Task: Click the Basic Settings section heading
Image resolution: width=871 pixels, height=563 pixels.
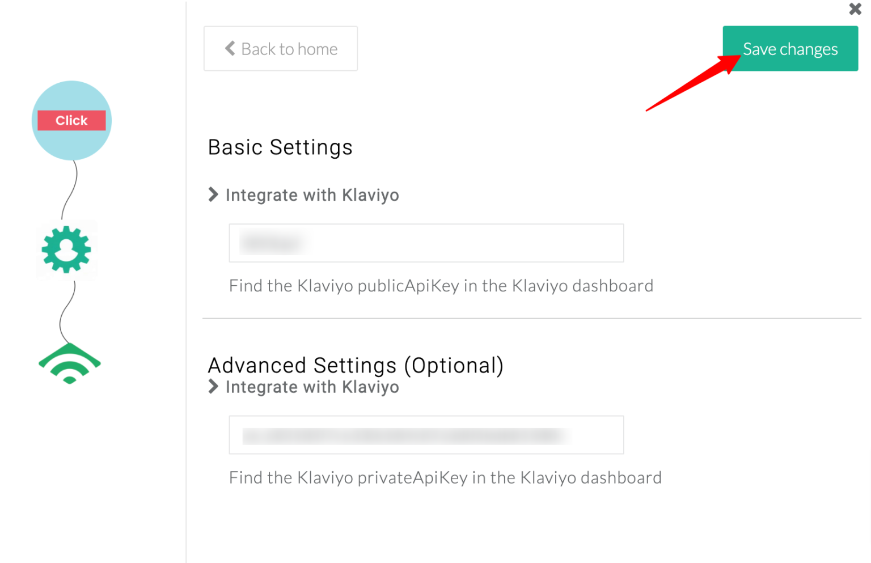Action: click(280, 147)
